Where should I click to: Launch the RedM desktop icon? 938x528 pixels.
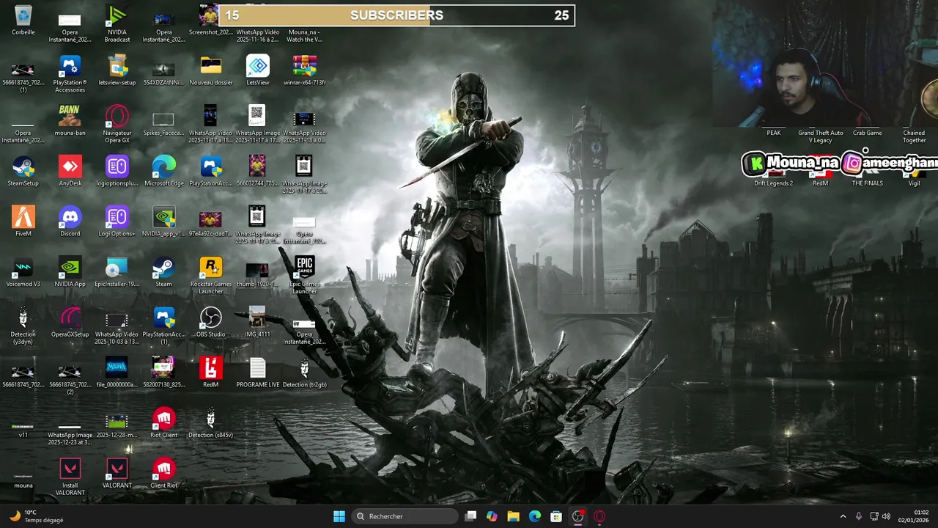click(x=210, y=373)
